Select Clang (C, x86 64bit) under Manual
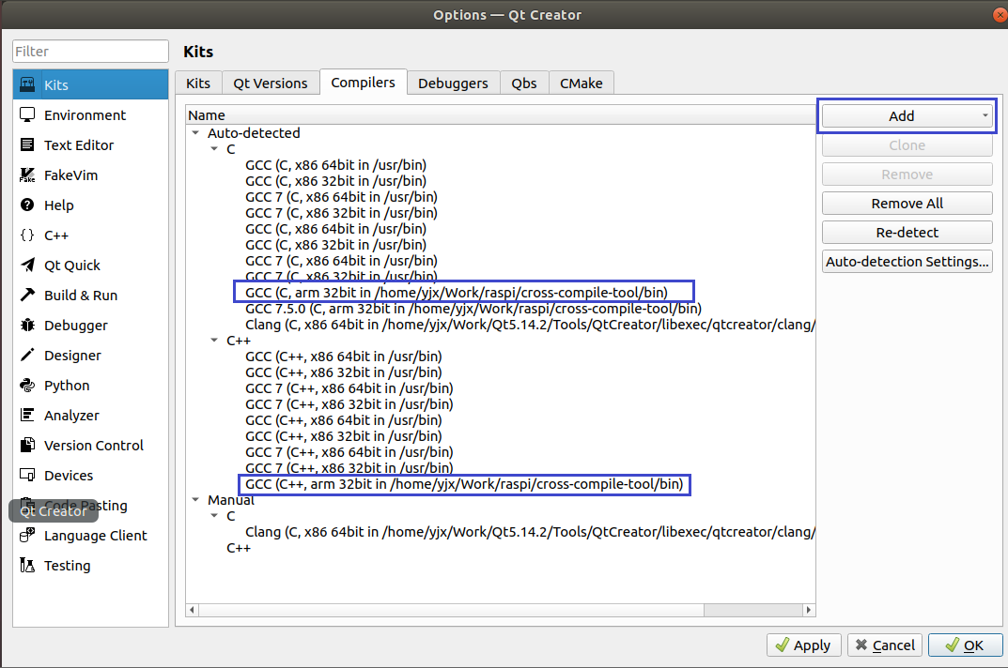This screenshot has width=1008, height=668. [x=530, y=532]
